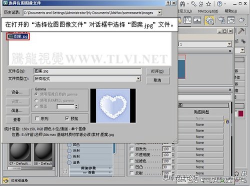This screenshot has height=186, width=250.
Task: Click the 打开(O) button
Action: point(157,71)
